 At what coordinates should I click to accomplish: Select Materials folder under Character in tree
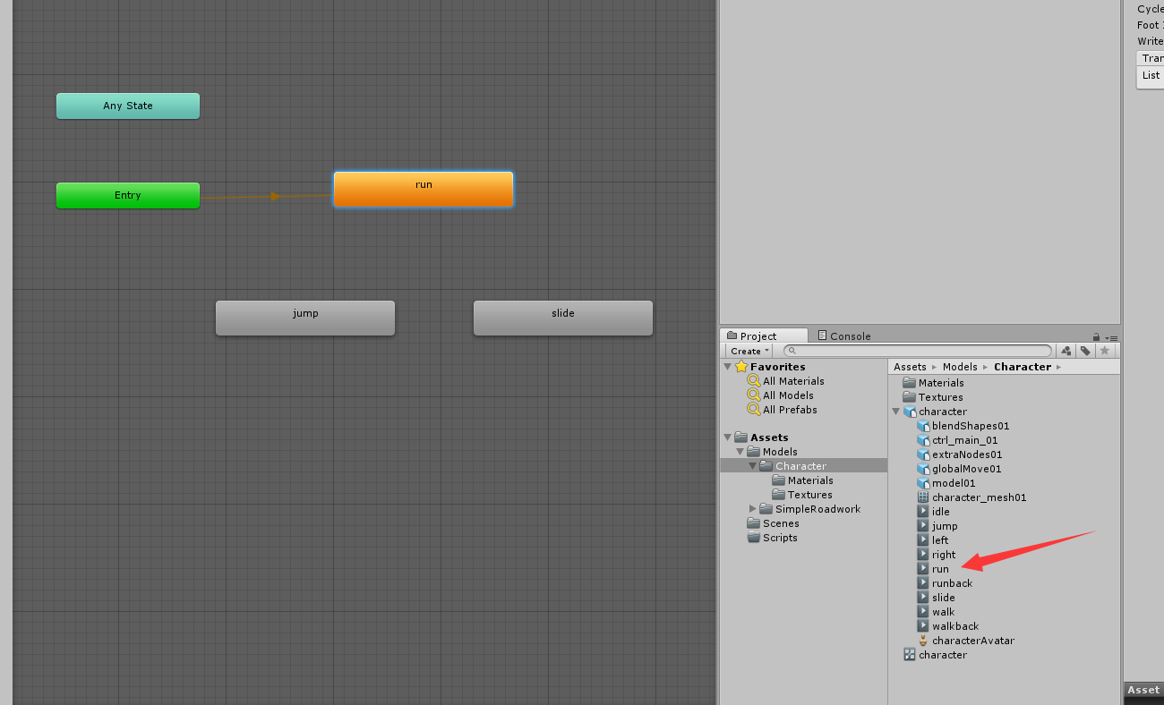pos(802,480)
